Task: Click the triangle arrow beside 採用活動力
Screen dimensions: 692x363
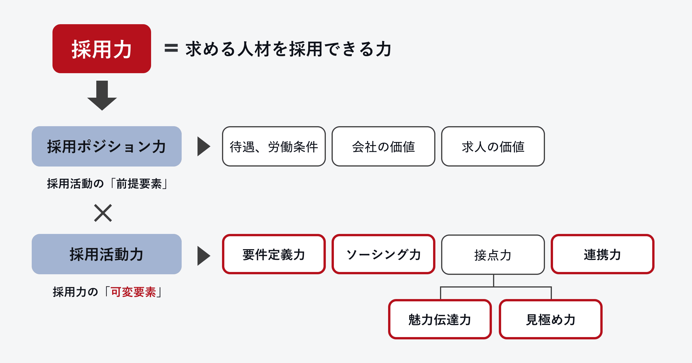Action: pyautogui.click(x=204, y=256)
